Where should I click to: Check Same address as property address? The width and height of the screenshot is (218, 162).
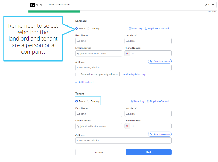[x=77, y=74]
